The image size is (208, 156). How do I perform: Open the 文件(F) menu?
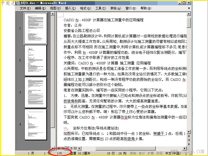25,8
